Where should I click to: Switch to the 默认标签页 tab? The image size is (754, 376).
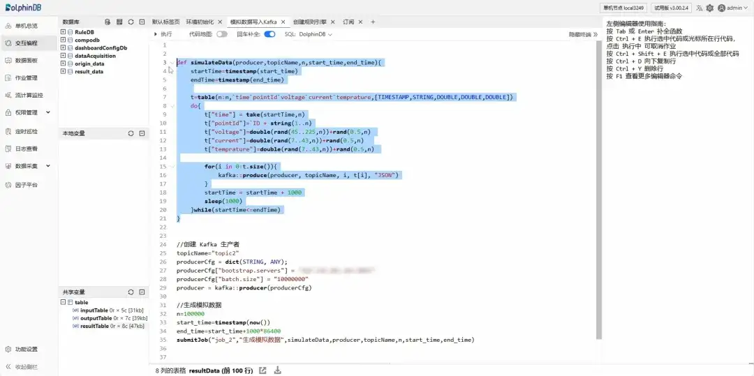click(x=166, y=22)
